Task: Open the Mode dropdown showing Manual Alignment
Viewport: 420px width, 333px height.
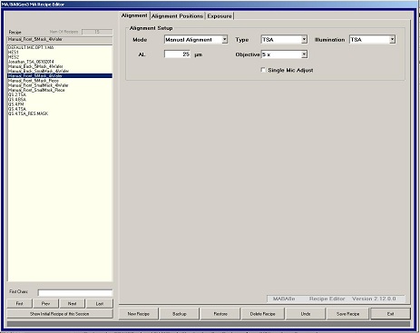Action: pyautogui.click(x=224, y=39)
